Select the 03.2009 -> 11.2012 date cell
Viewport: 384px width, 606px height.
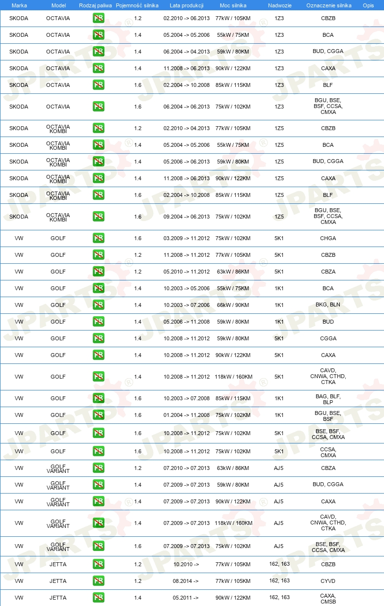click(x=187, y=238)
